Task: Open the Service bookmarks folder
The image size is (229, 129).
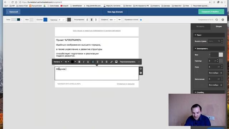Action: tap(127, 6)
